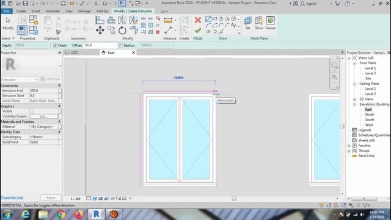391x220 pixels.
Task: Toggle the Chain checkbox
Action: (55, 45)
